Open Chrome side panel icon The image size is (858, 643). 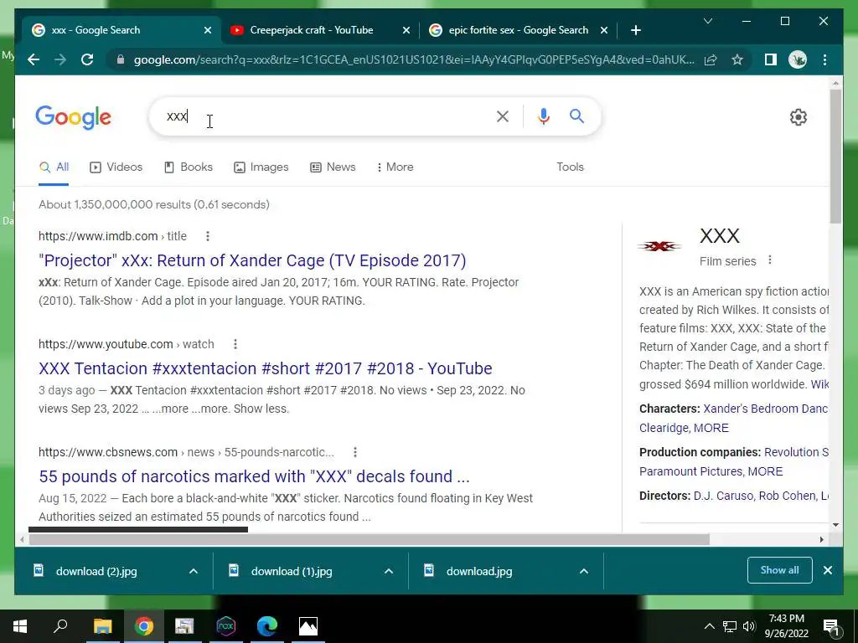pyautogui.click(x=771, y=59)
